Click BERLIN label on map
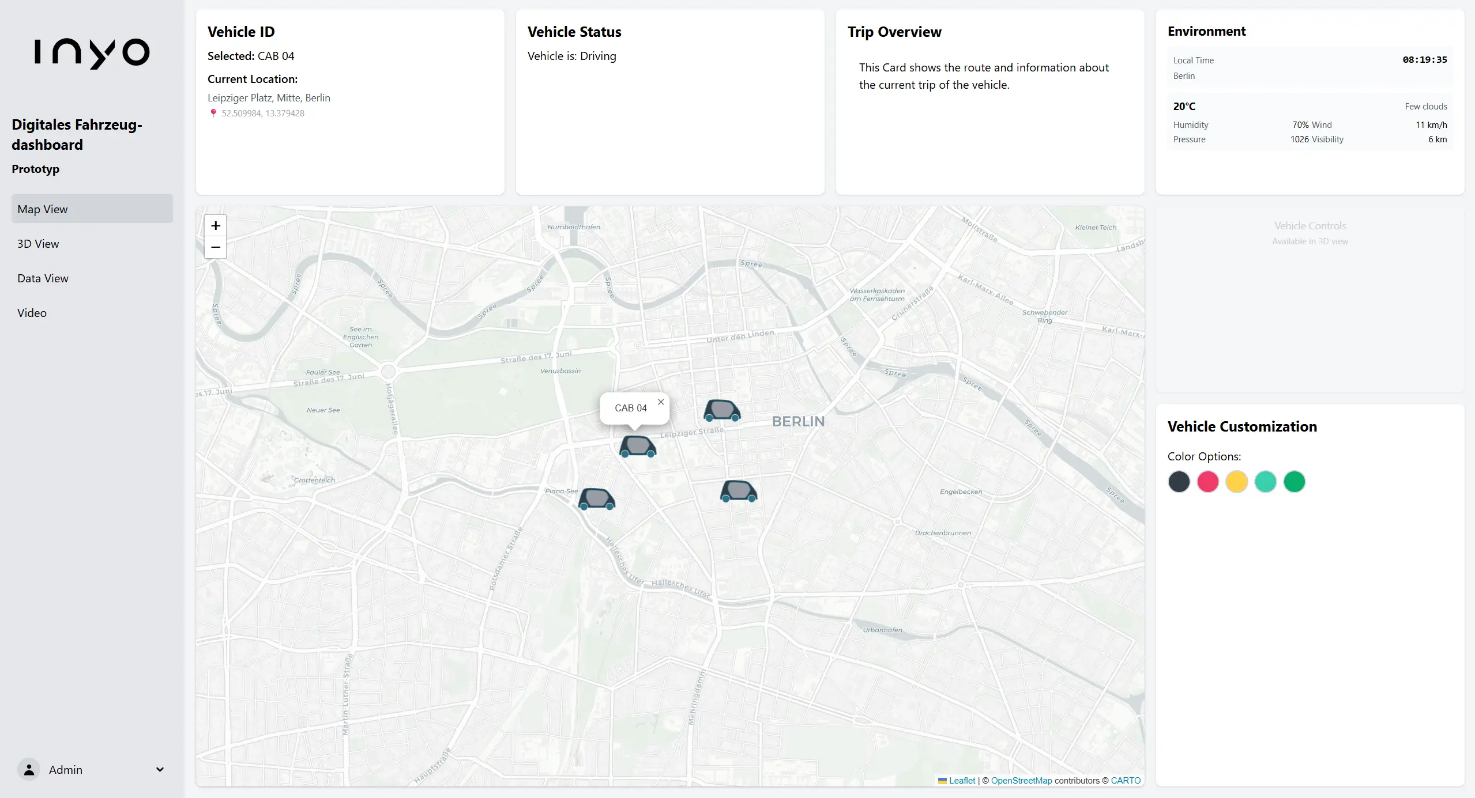 tap(798, 422)
